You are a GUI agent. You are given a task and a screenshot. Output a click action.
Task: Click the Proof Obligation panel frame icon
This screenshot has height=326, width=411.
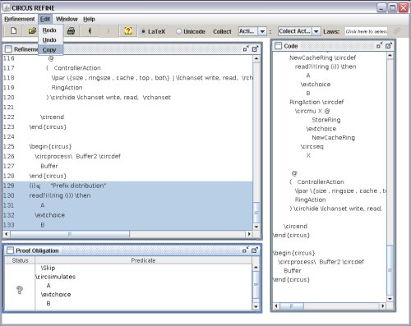(x=10, y=250)
